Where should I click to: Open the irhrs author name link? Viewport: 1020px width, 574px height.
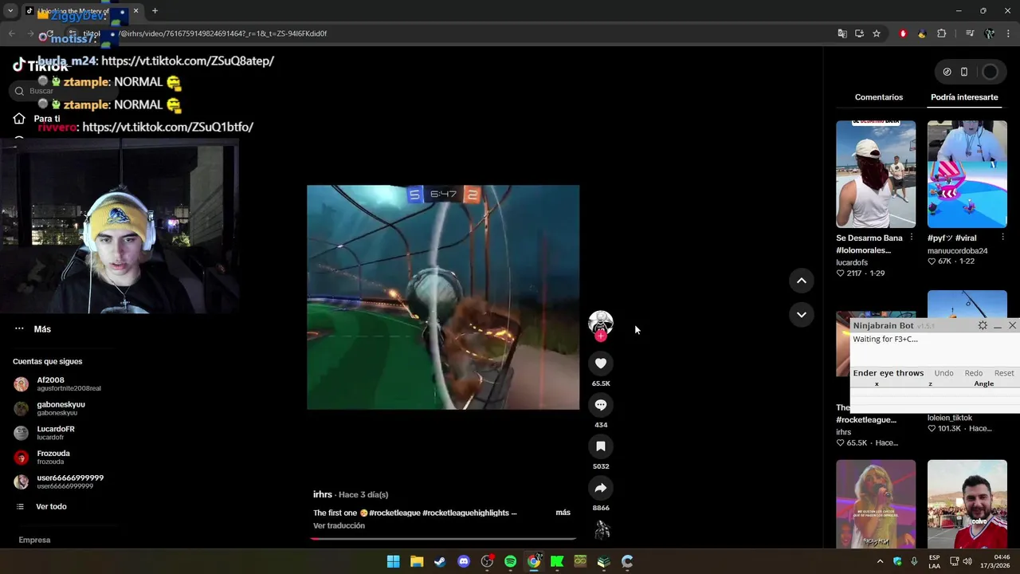click(x=322, y=494)
